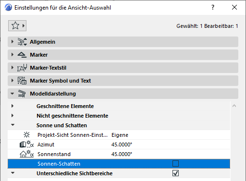Expand the Allgemein panel arrow
This screenshot has height=181, width=246.
point(12,42)
